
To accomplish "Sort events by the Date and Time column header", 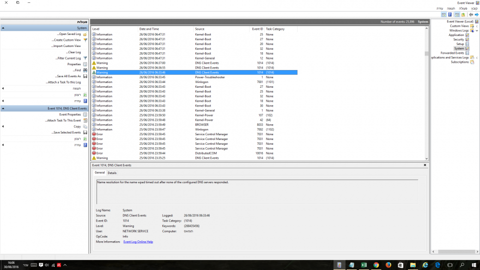I will tap(166, 29).
